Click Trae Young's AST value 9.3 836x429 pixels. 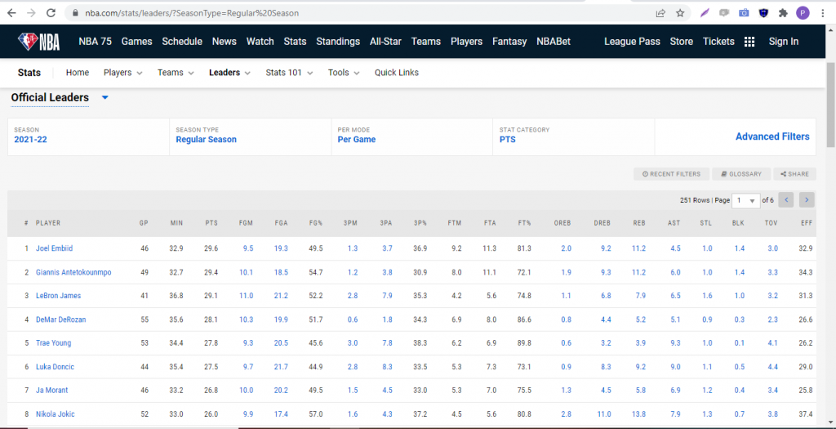pyautogui.click(x=674, y=343)
